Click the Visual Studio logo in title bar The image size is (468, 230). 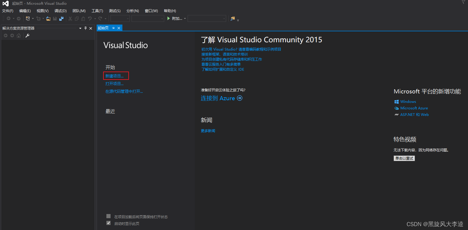(6, 4)
